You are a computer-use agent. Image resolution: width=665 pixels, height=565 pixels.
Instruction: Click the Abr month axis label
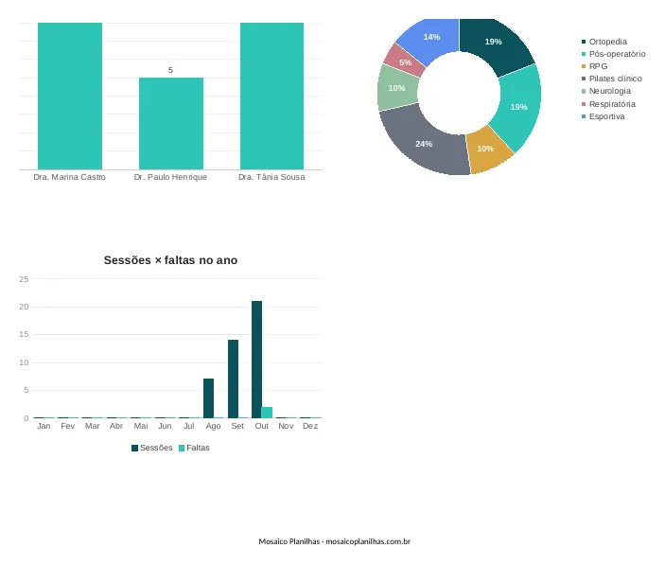[116, 426]
